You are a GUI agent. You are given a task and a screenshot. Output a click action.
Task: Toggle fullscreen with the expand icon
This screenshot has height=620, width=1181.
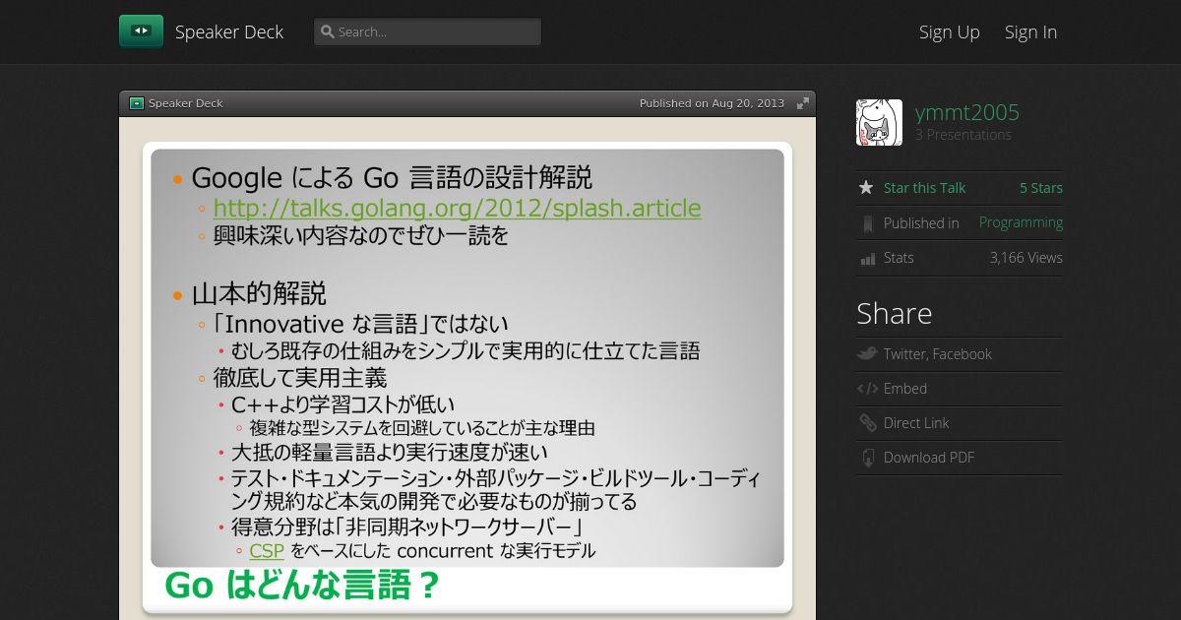pyautogui.click(x=803, y=103)
